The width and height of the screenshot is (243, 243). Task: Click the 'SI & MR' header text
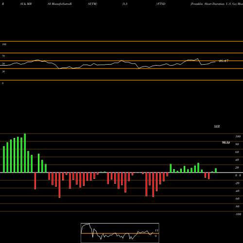[26, 4]
